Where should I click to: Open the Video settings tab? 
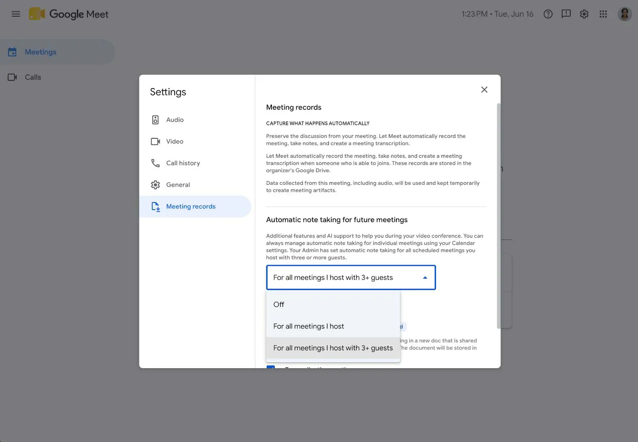click(195, 141)
